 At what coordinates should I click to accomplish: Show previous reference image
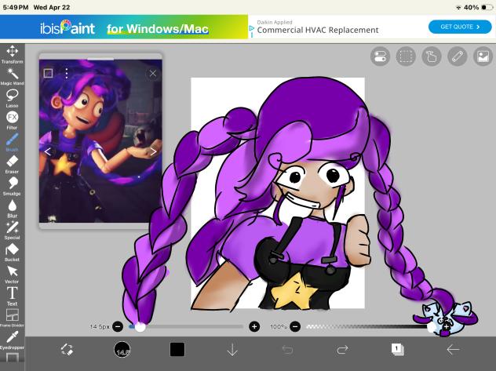point(47,151)
